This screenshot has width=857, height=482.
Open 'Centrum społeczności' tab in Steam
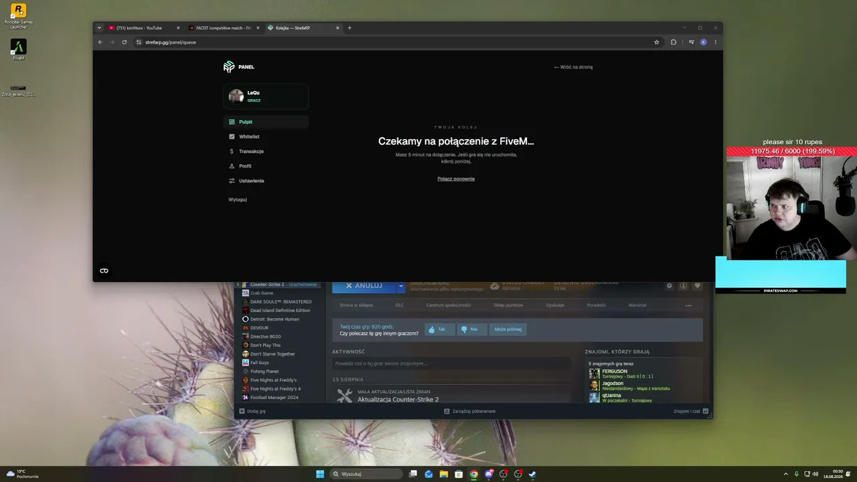click(449, 305)
